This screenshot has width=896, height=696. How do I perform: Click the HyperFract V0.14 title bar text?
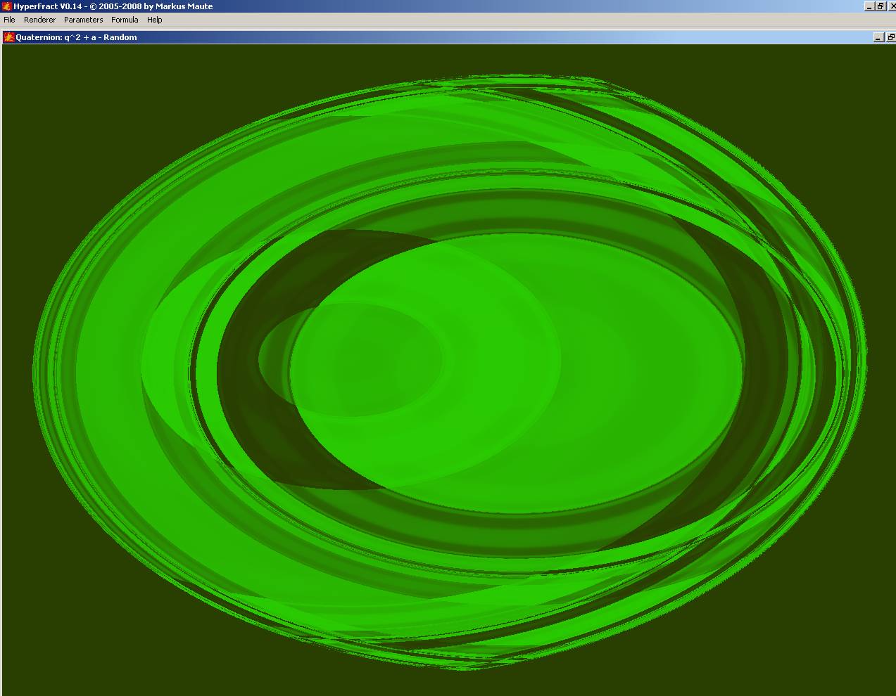(x=113, y=6)
